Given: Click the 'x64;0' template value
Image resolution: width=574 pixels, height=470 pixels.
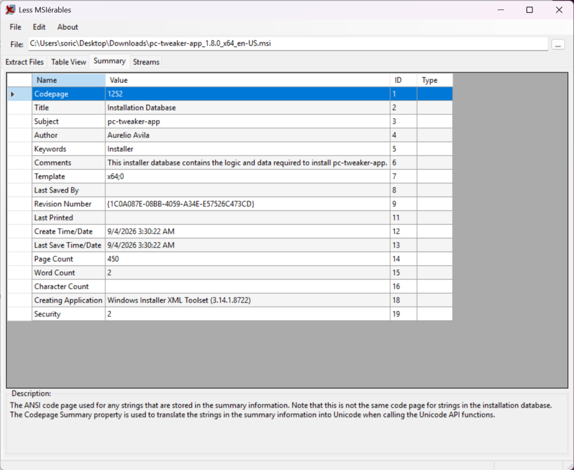Looking at the screenshot, I should pyautogui.click(x=248, y=176).
